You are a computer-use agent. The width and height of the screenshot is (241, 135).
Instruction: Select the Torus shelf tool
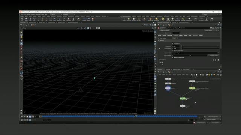click(x=34, y=19)
